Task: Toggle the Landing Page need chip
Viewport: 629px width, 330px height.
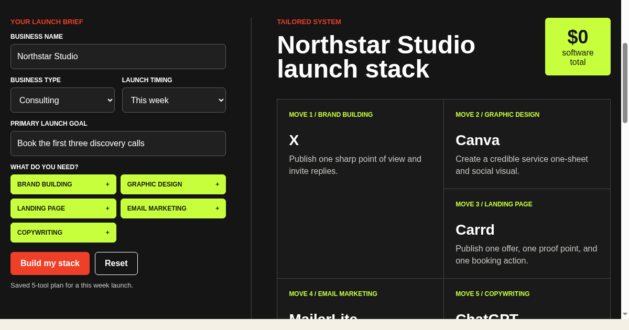Action: (x=63, y=208)
